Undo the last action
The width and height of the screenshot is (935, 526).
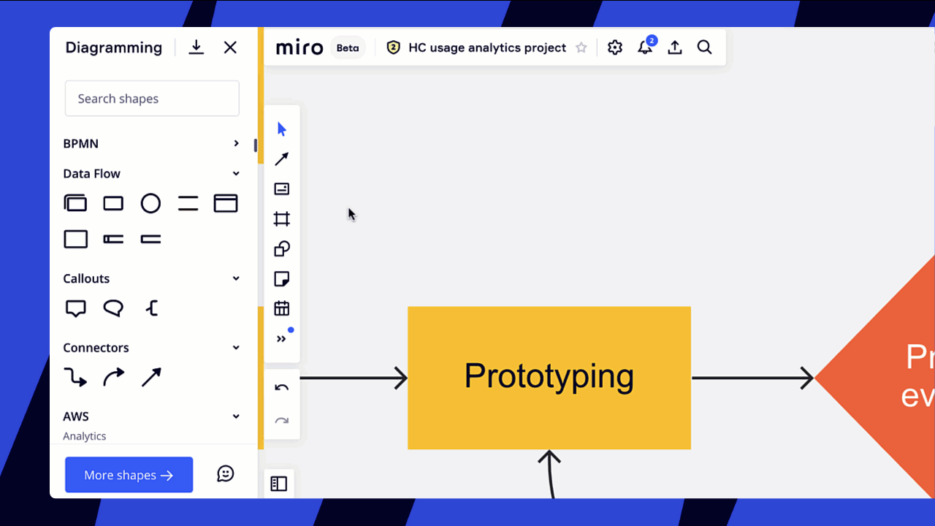click(281, 386)
